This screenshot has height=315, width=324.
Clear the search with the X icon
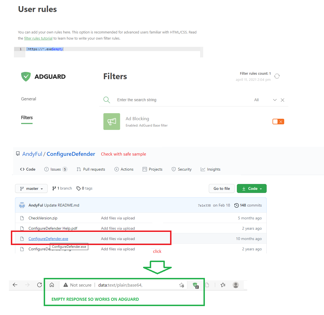tap(283, 100)
